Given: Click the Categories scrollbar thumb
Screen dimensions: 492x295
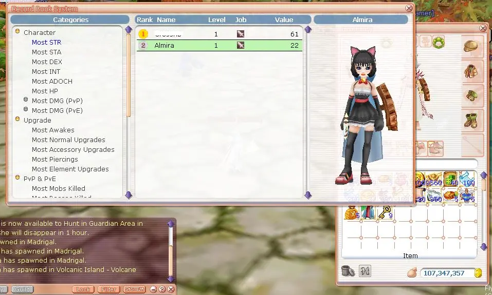Looking at the screenshot, I should click(129, 75).
